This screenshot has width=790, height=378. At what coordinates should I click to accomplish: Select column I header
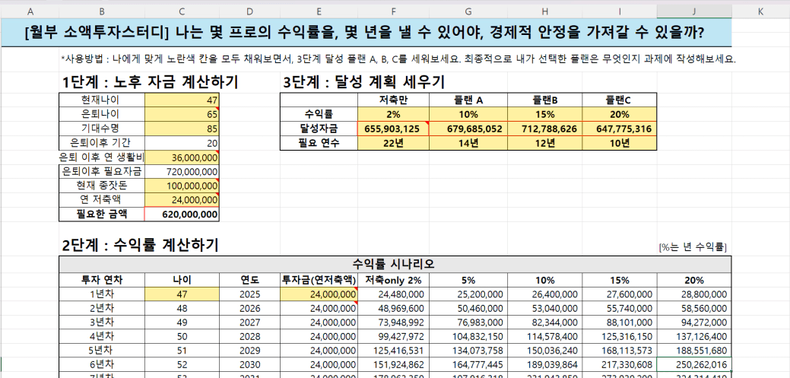(620, 11)
